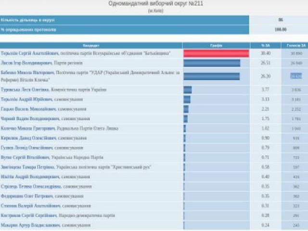The height and width of the screenshot is (231, 308).
Task: Click the '% ЗА' column header
Action: pyautogui.click(x=265, y=44)
